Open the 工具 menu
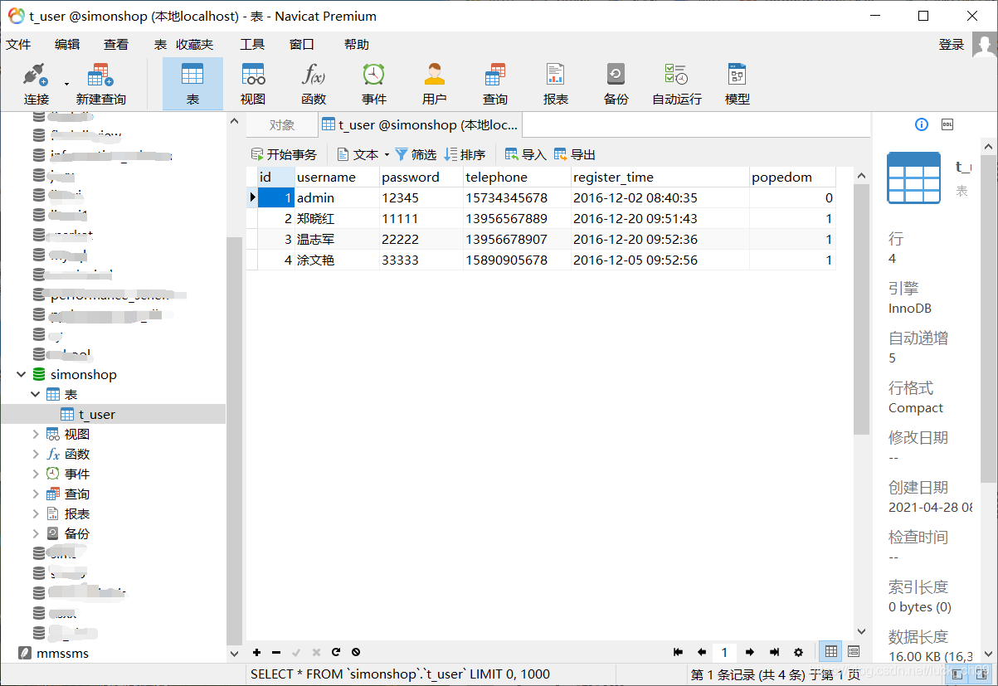The width and height of the screenshot is (998, 686). (x=252, y=45)
